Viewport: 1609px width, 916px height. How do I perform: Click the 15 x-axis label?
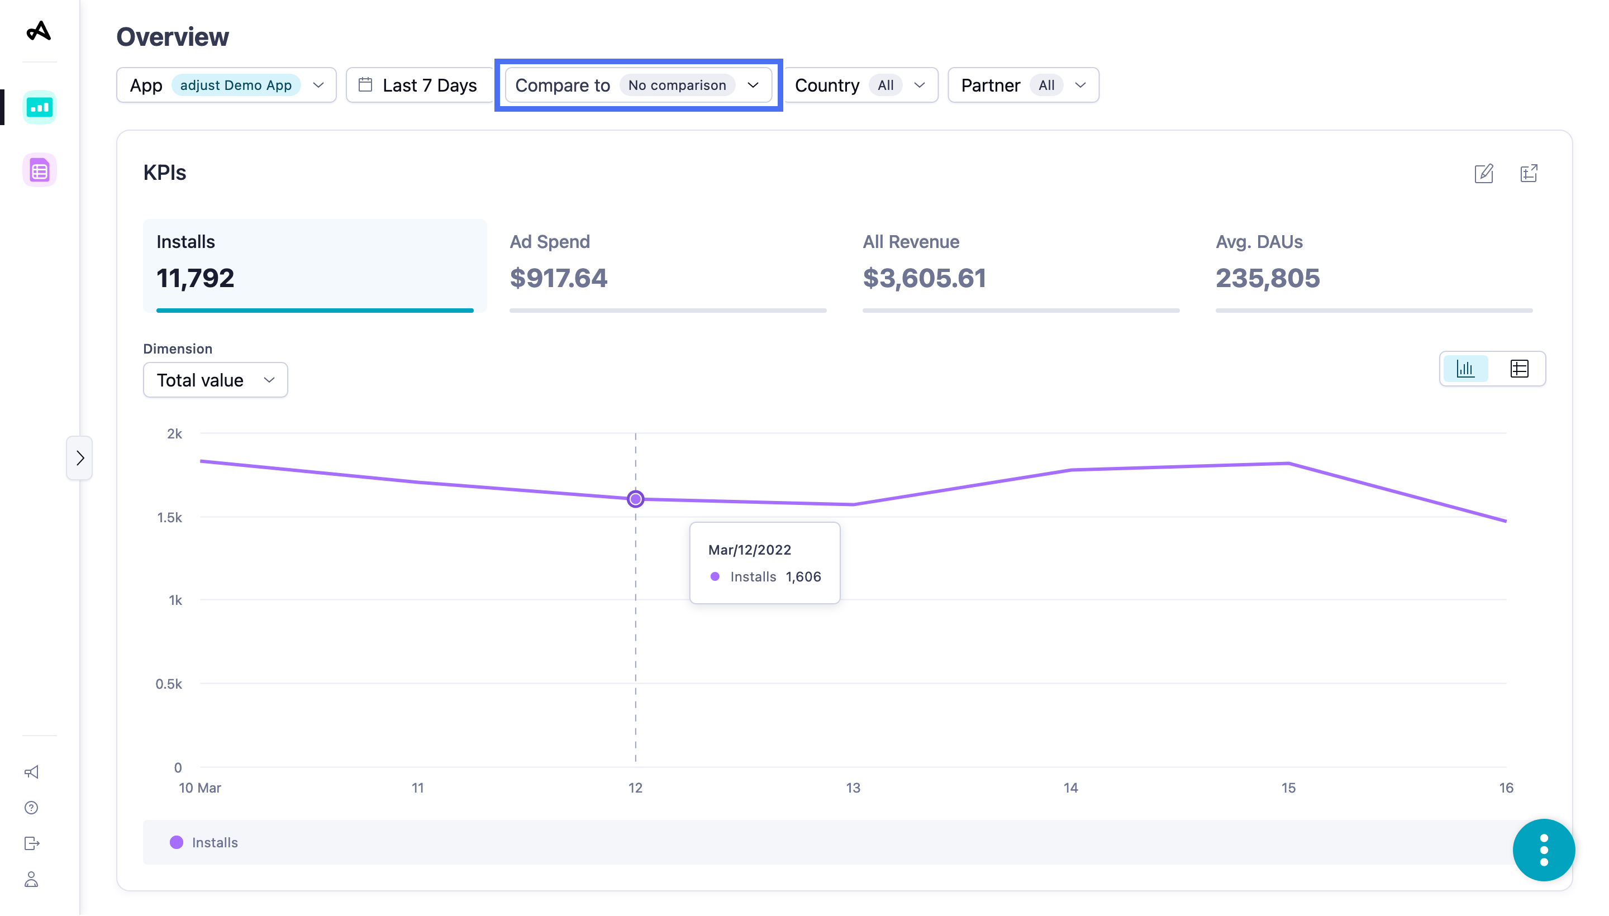point(1288,788)
